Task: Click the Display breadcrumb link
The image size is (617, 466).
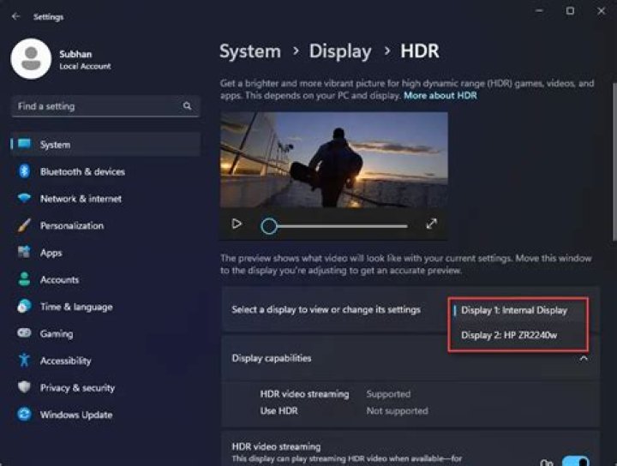Action: [x=340, y=51]
